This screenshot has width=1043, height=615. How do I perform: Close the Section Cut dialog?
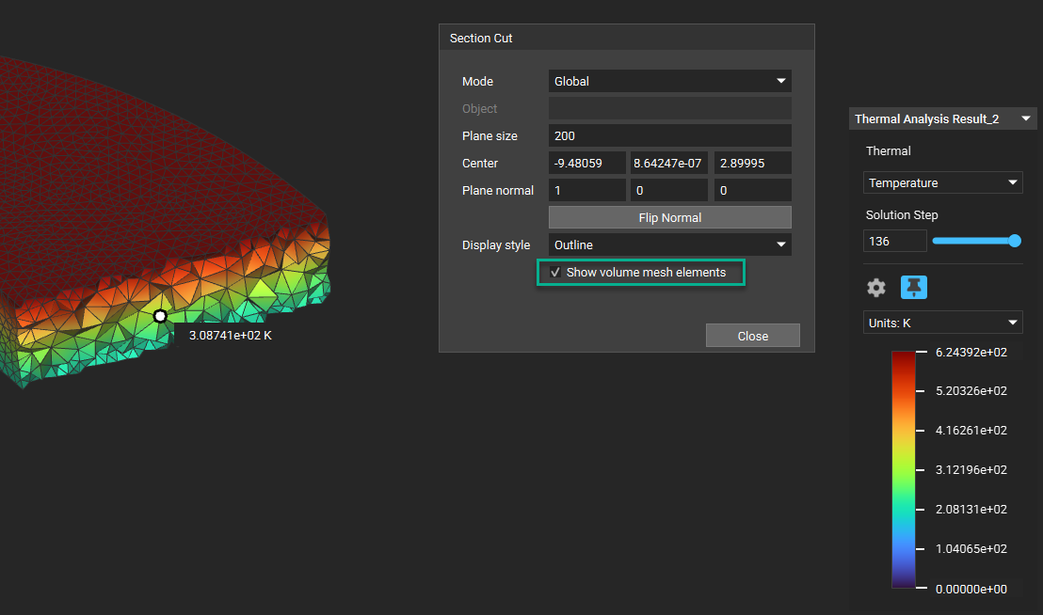point(752,336)
